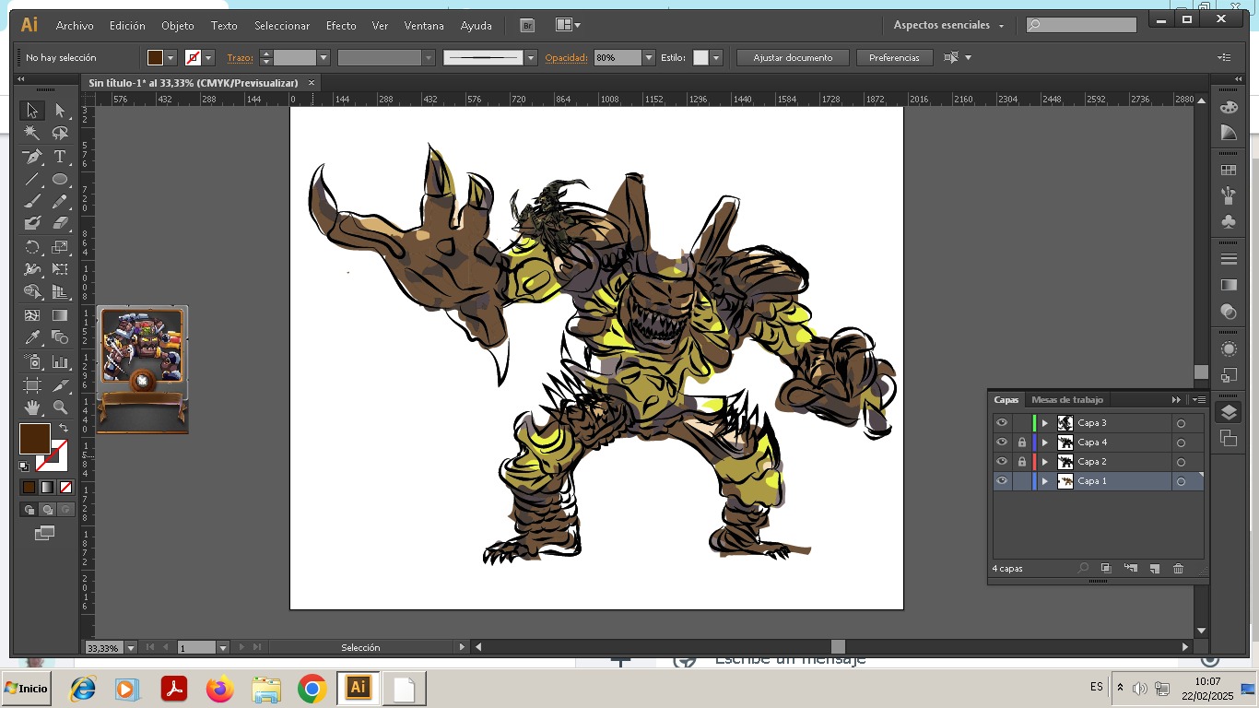Viewport: 1259px width, 708px height.
Task: Open the Efecto menu
Action: coord(341,26)
